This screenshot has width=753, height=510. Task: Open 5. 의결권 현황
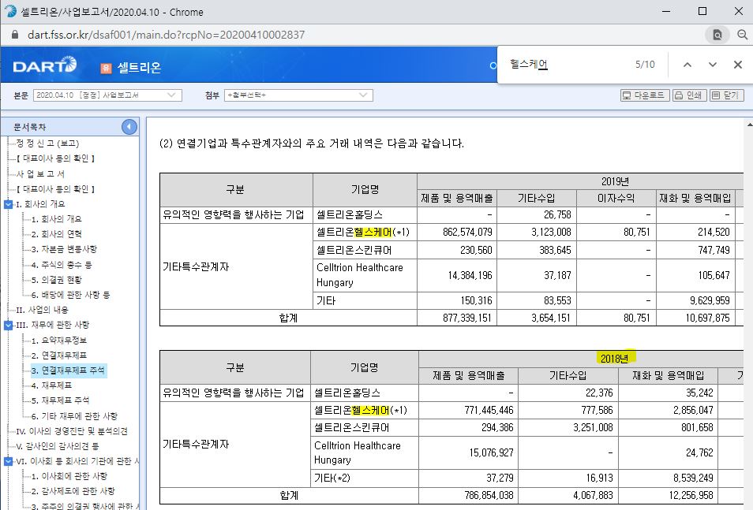(57, 280)
